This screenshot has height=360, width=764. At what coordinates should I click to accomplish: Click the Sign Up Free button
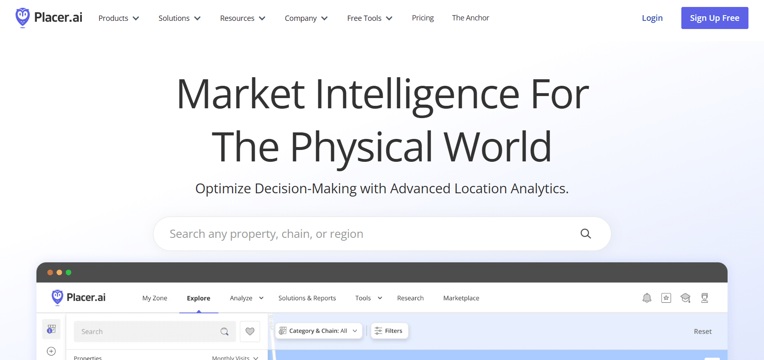(714, 18)
